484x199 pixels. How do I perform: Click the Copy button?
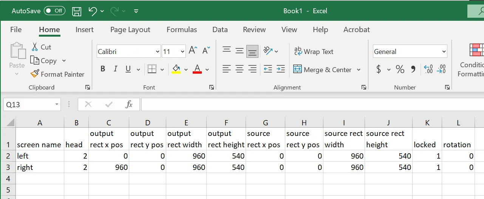click(44, 61)
